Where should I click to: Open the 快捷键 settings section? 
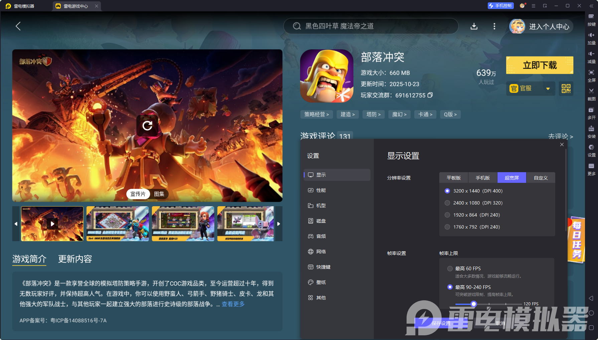[337, 267]
